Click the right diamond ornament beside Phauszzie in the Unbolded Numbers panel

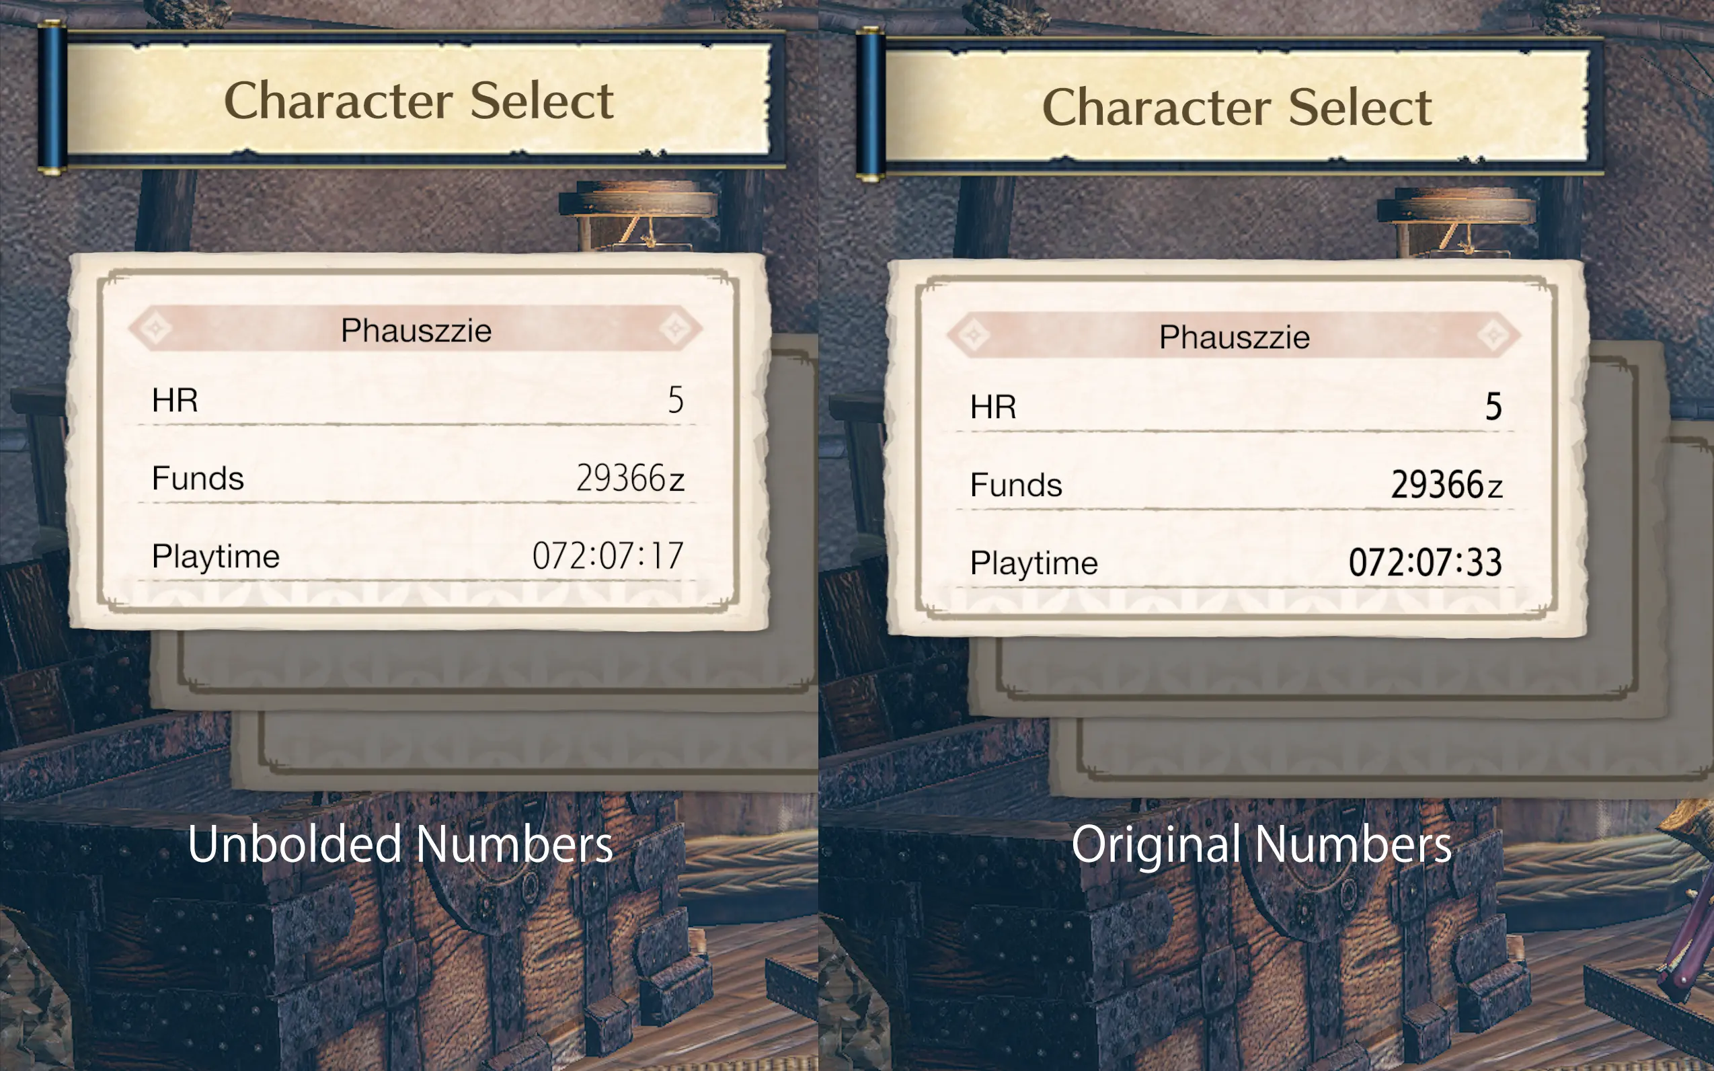pos(675,329)
